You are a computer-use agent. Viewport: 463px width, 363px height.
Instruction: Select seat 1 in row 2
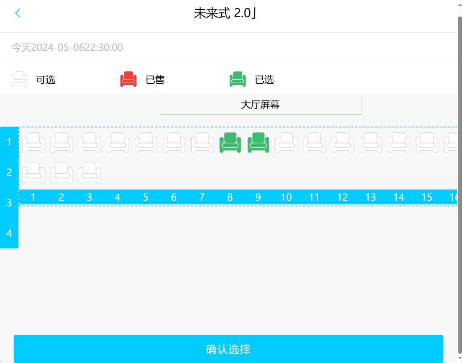pyautogui.click(x=33, y=172)
